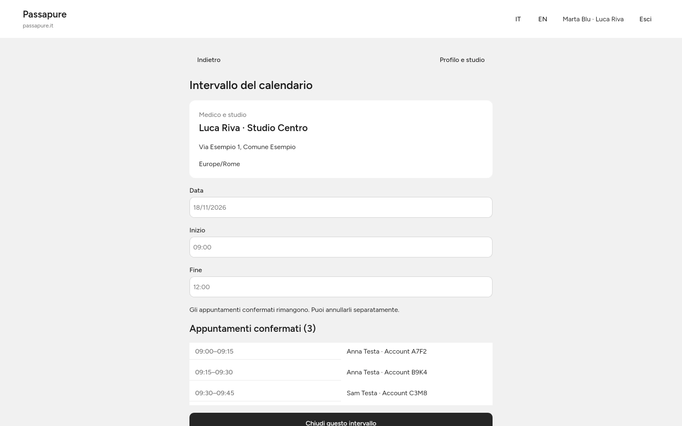This screenshot has width=682, height=426.
Task: Click the Luca Riva · Studio Centro heading
Action: click(253, 128)
